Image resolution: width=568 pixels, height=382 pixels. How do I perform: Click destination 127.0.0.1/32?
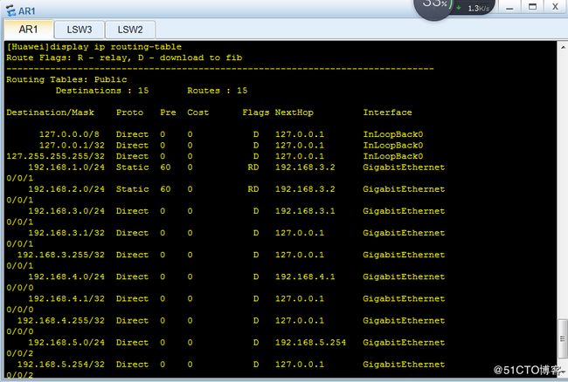[x=72, y=146]
